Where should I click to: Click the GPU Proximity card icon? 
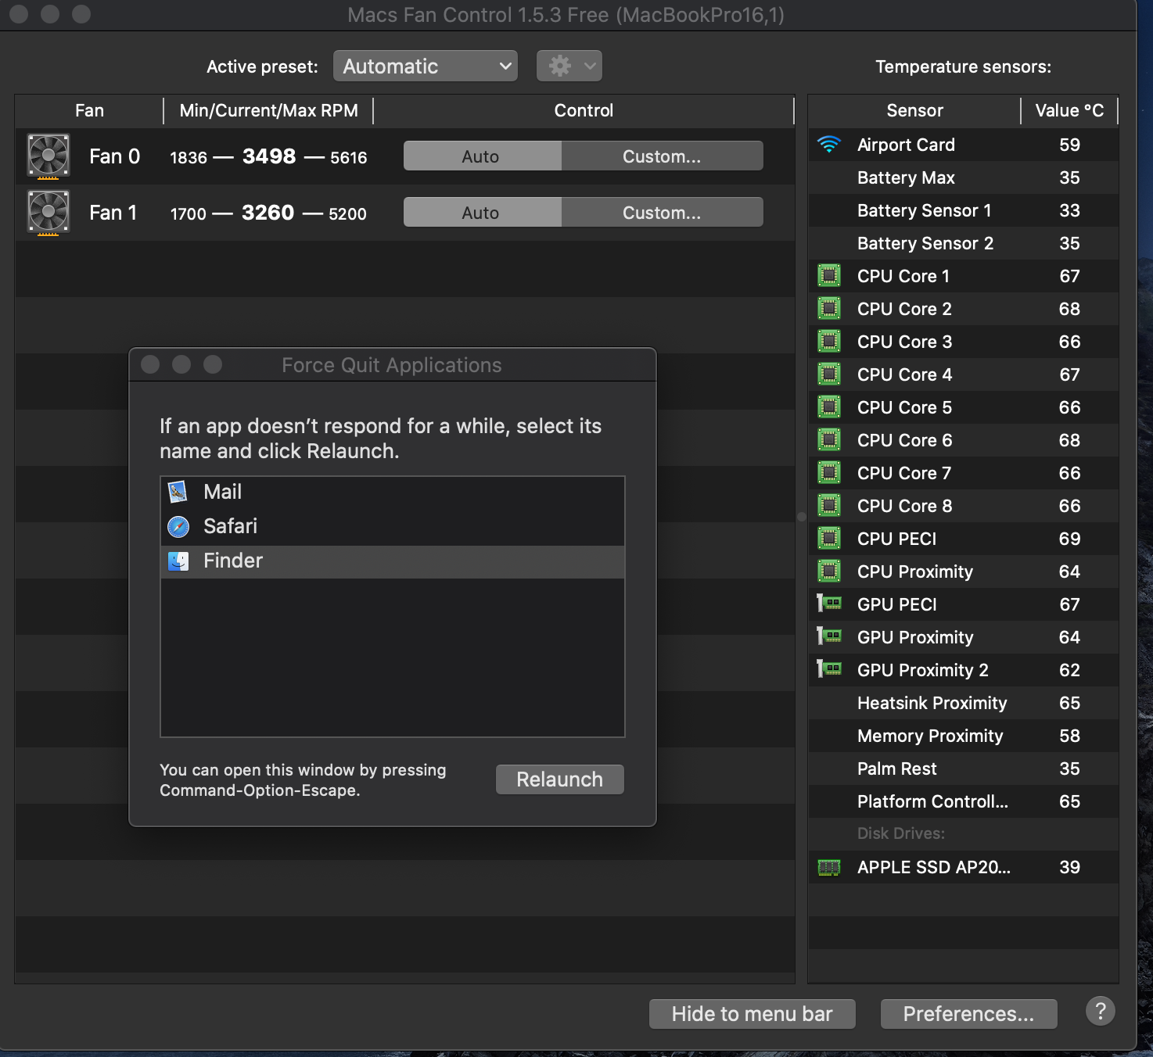coord(829,636)
